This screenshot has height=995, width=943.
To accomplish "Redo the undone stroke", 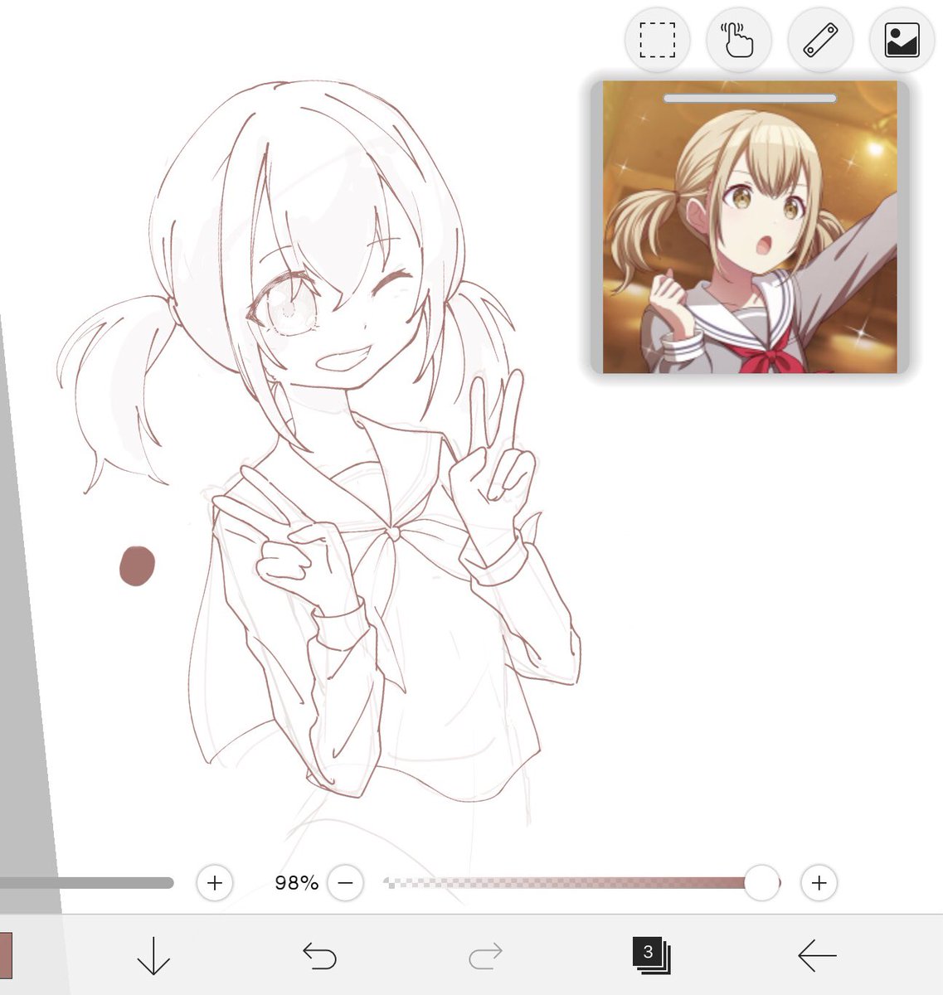I will (485, 956).
